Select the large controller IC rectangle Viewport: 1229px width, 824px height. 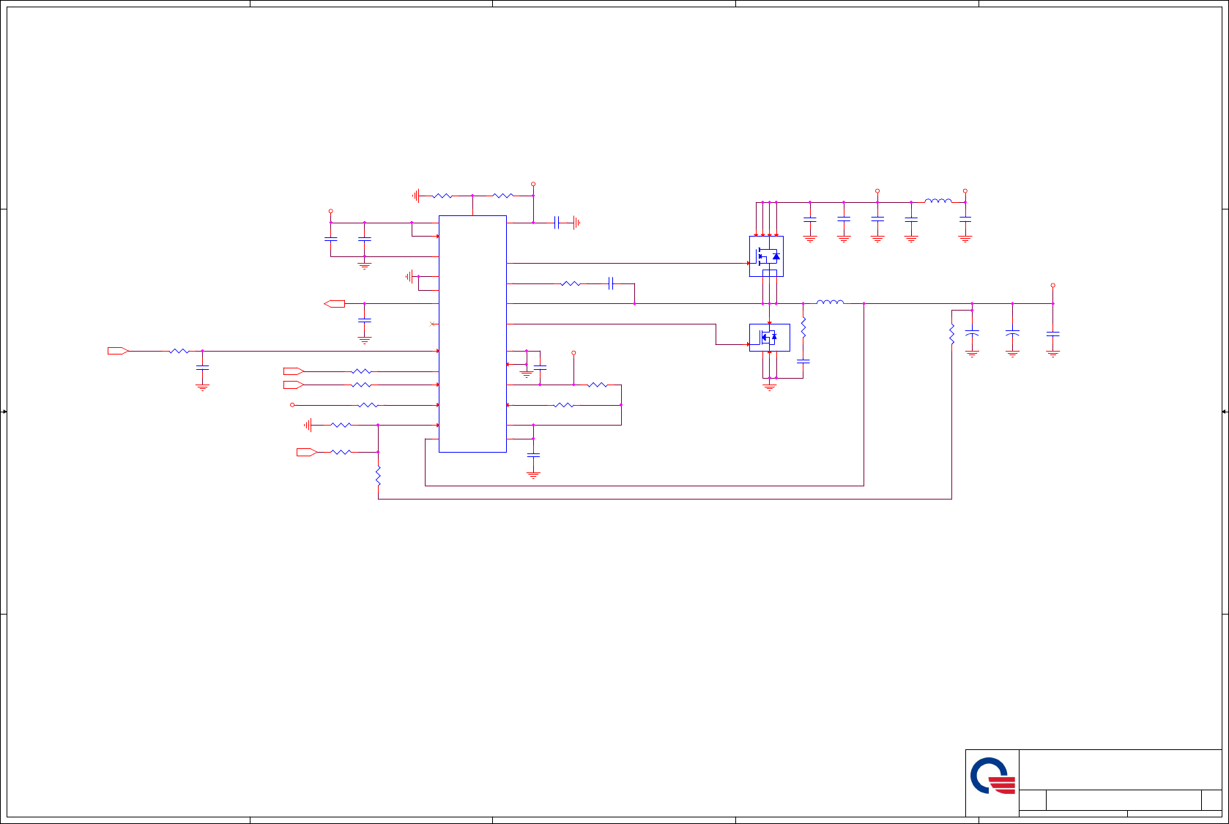472,334
